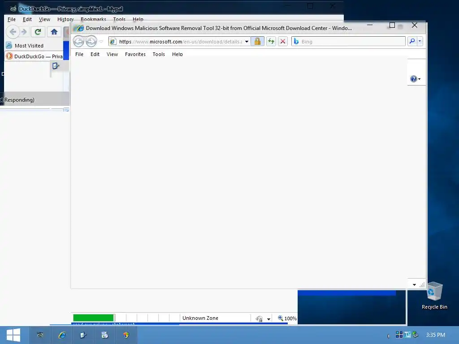Open Mypal Edit menu
This screenshot has width=459, height=344.
[27, 19]
